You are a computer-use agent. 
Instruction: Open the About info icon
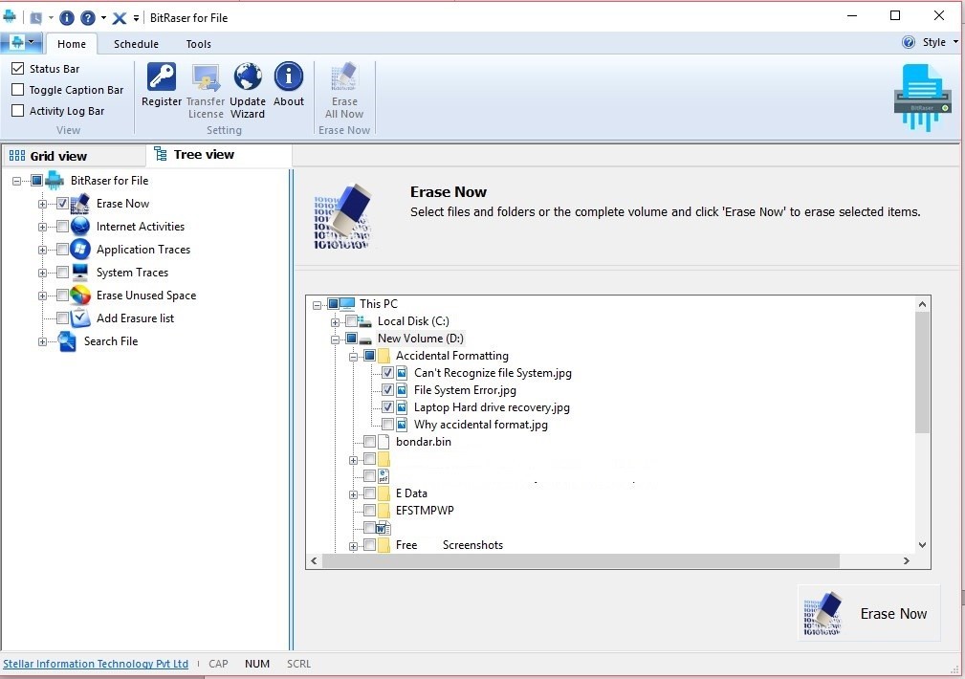(288, 78)
